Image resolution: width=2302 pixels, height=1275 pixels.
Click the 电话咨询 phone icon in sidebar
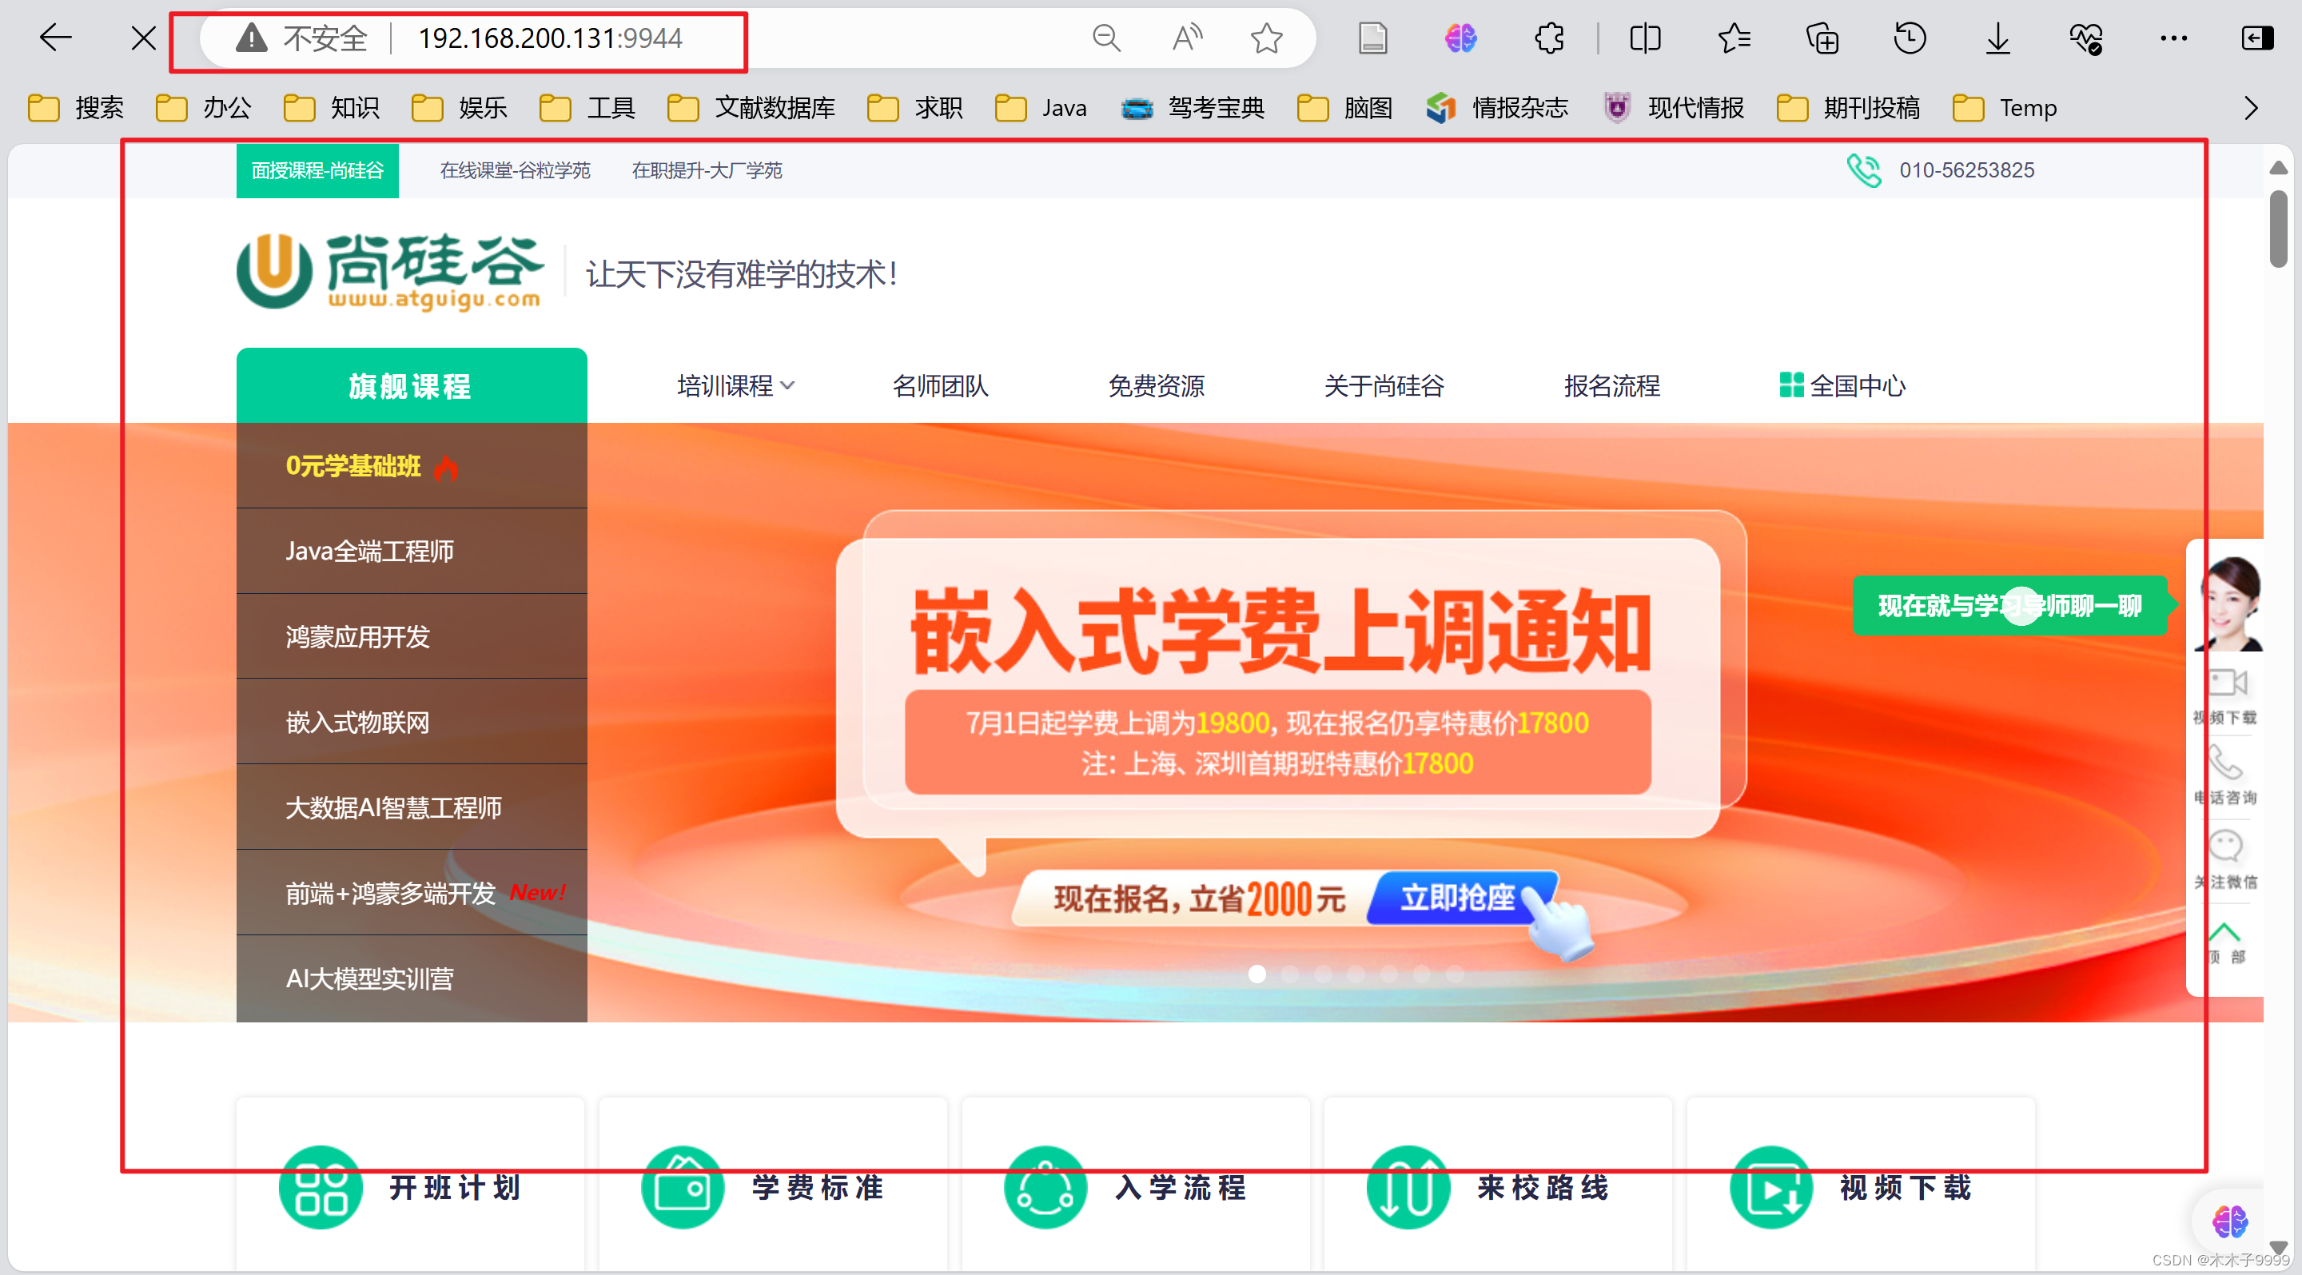pyautogui.click(x=2225, y=763)
